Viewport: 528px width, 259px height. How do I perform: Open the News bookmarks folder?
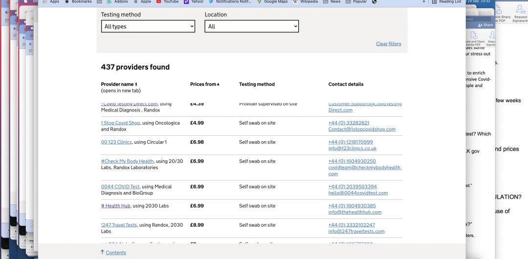pyautogui.click(x=332, y=2)
